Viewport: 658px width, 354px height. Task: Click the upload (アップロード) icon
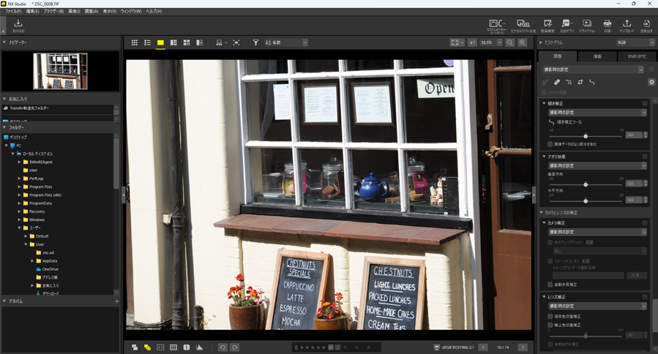point(627,26)
